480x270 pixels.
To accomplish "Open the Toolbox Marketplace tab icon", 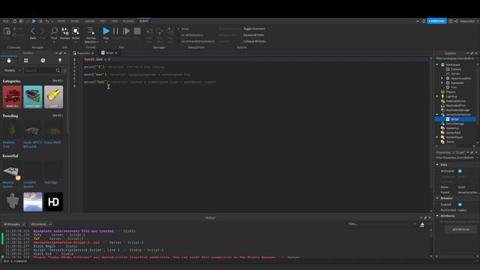I will tap(9, 61).
